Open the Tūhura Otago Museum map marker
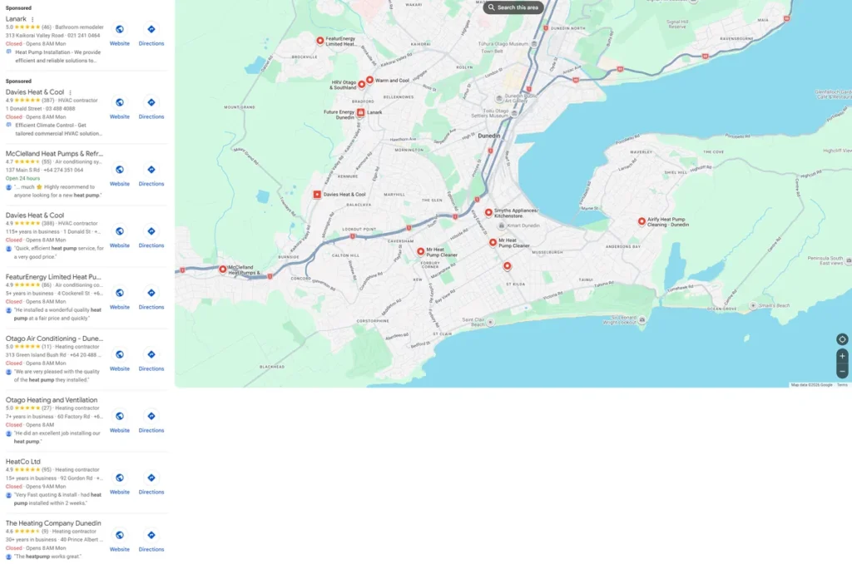 [534, 44]
